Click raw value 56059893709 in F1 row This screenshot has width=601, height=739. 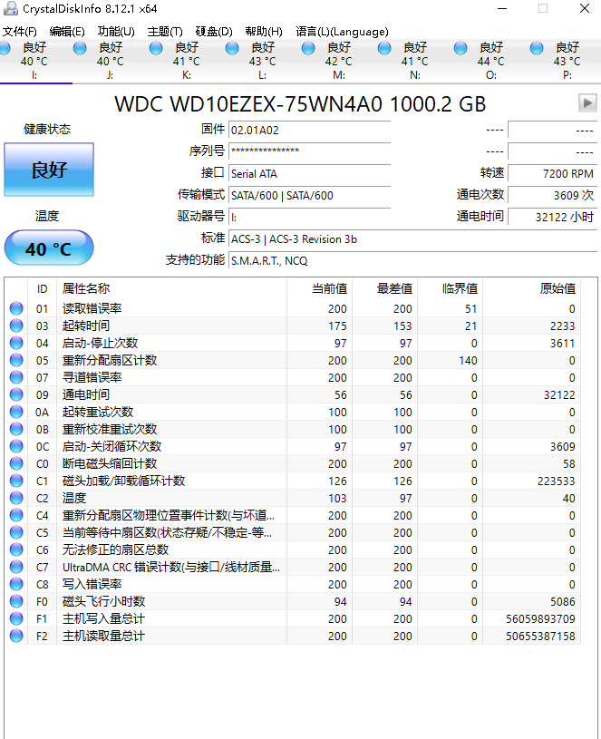540,618
